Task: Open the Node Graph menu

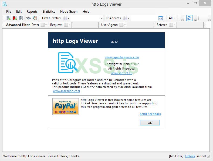Action: [x=69, y=12]
